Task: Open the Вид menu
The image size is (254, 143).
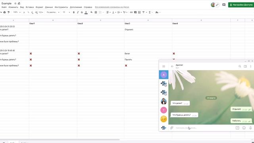Action: [22, 7]
